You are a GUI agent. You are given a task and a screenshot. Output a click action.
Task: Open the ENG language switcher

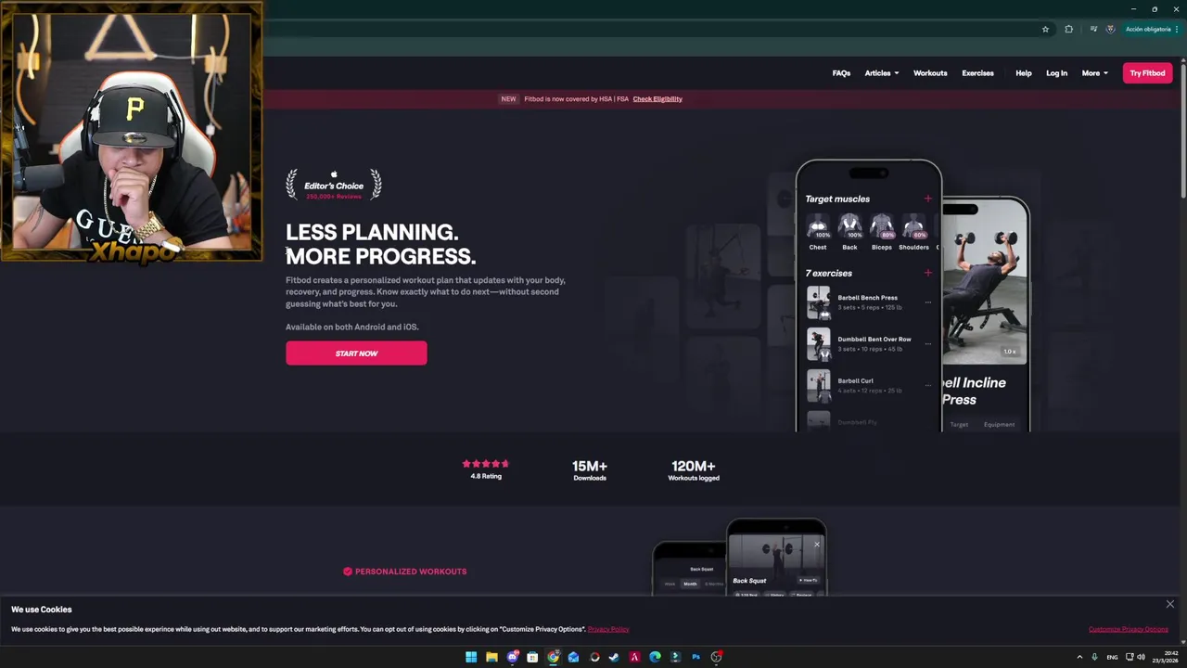pyautogui.click(x=1112, y=657)
